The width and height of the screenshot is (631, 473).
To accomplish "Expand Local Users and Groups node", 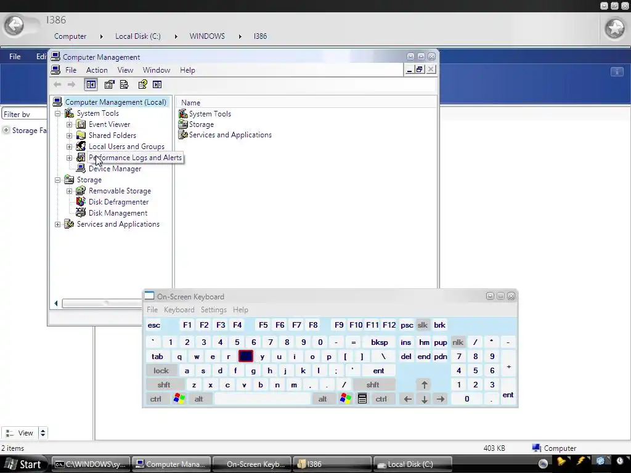I will [69, 147].
